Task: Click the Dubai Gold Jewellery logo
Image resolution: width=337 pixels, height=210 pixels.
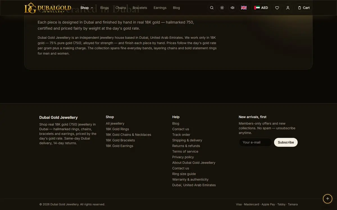Action: pos(48,8)
